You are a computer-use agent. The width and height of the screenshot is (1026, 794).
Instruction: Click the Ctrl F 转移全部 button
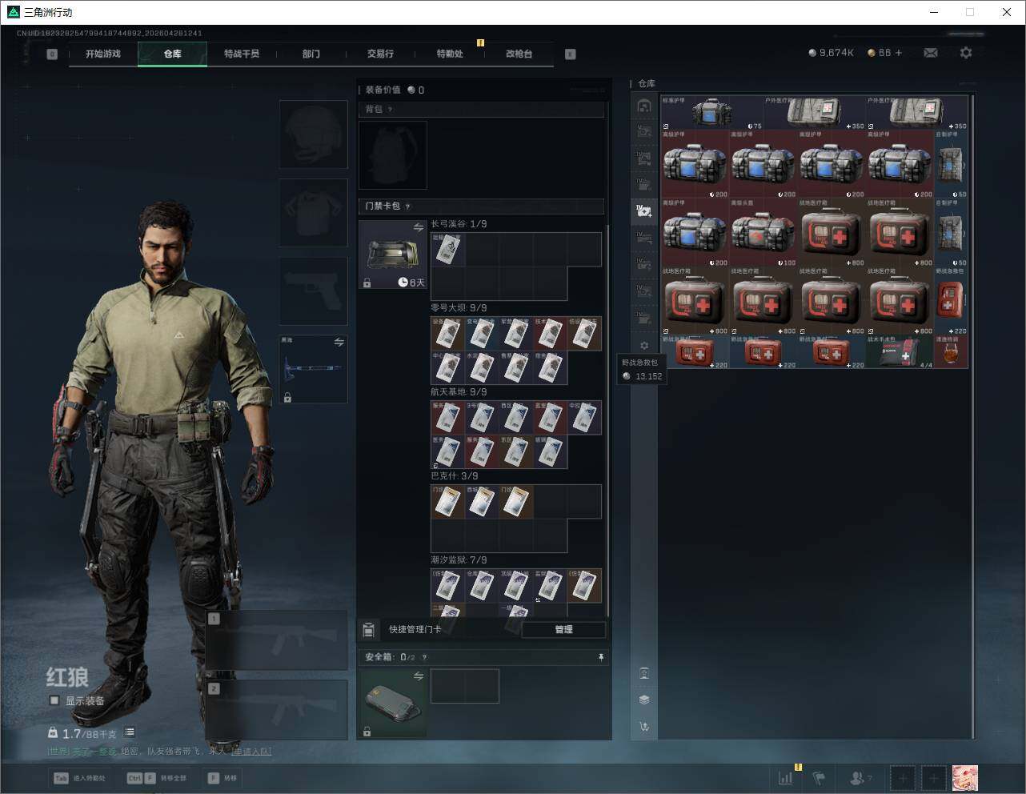tap(157, 778)
